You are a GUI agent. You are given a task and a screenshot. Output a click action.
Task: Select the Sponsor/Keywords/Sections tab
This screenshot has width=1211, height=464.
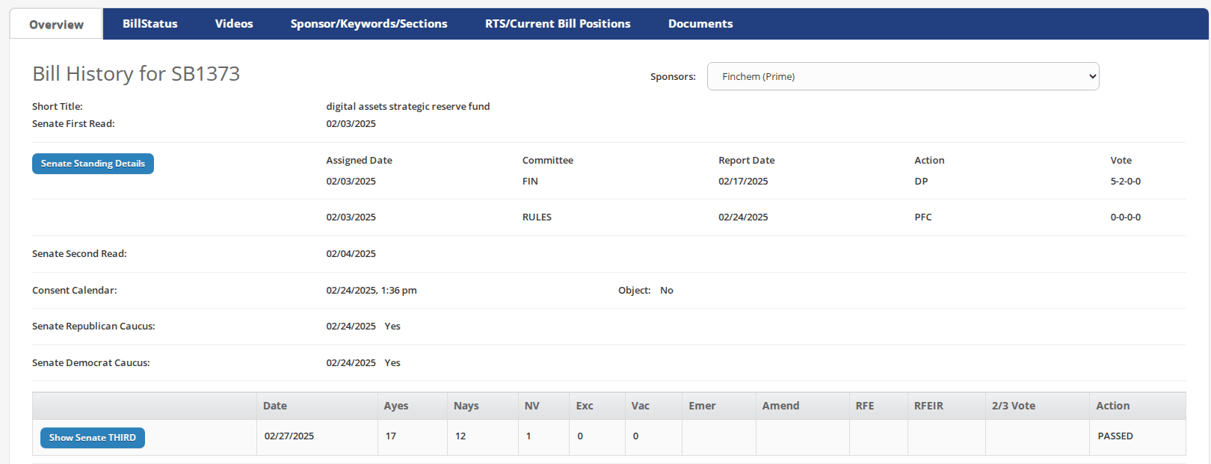369,24
